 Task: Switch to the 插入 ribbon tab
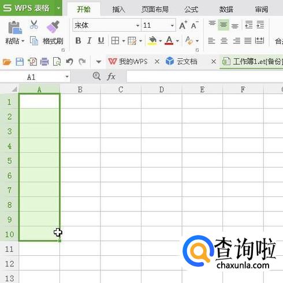point(118,9)
